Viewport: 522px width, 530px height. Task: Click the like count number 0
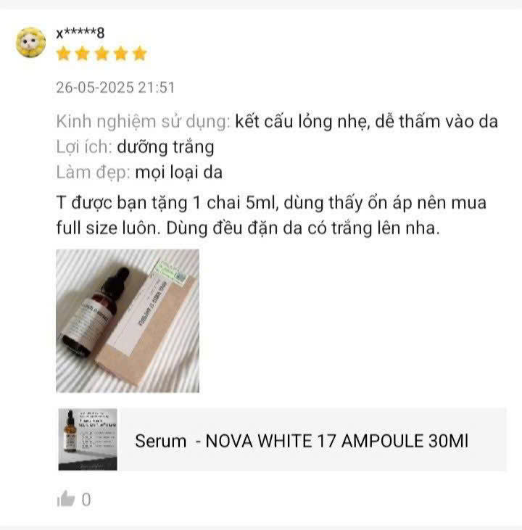point(86,500)
